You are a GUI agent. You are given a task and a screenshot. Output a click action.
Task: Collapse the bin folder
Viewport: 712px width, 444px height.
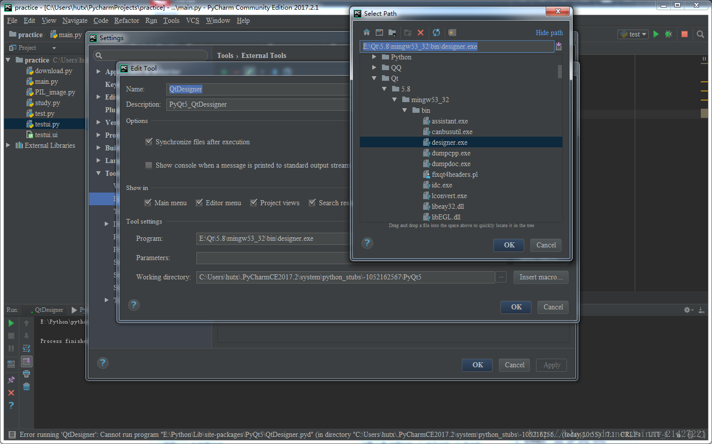pos(405,110)
